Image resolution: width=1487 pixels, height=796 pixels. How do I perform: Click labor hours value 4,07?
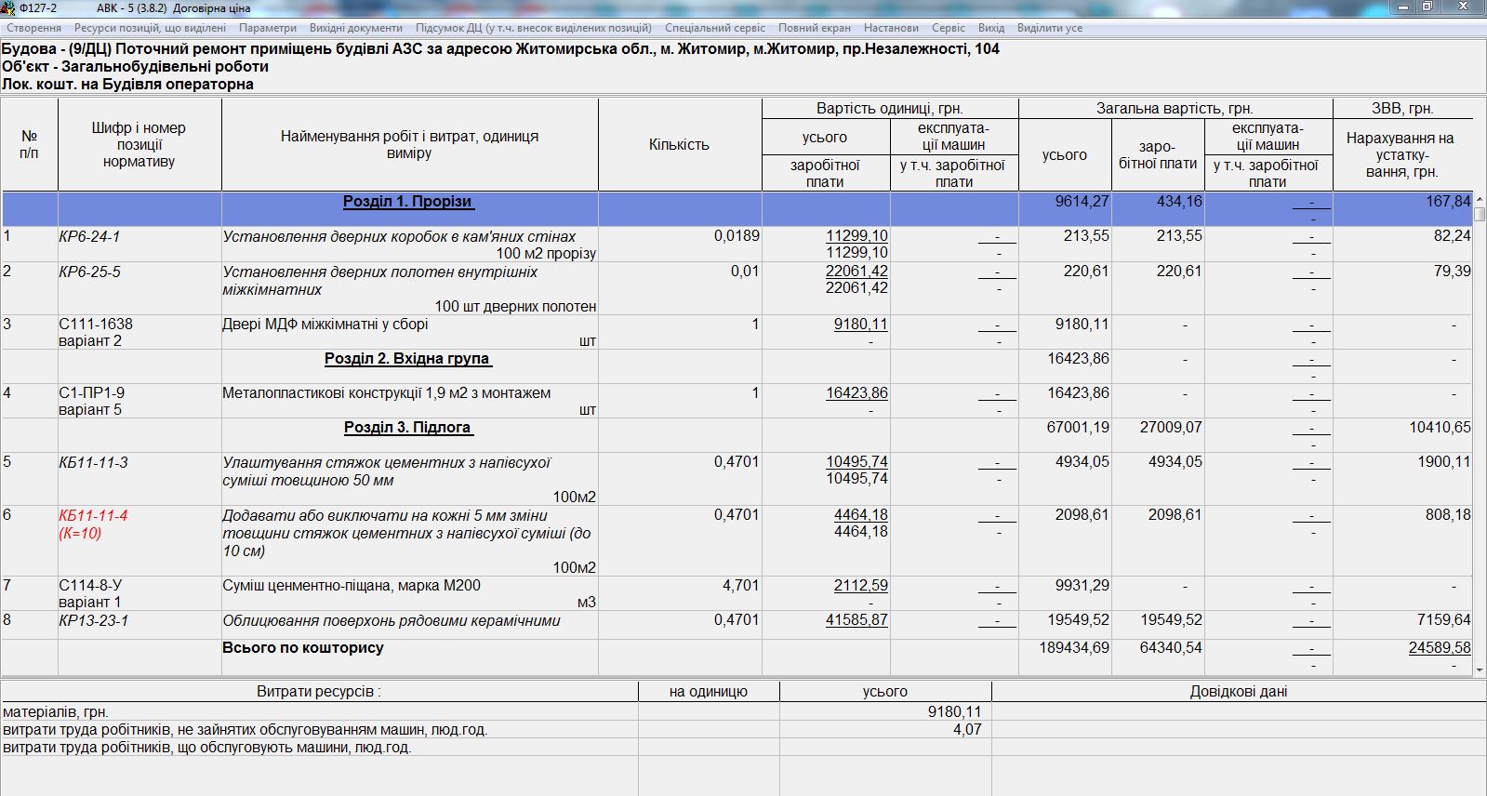click(x=967, y=729)
